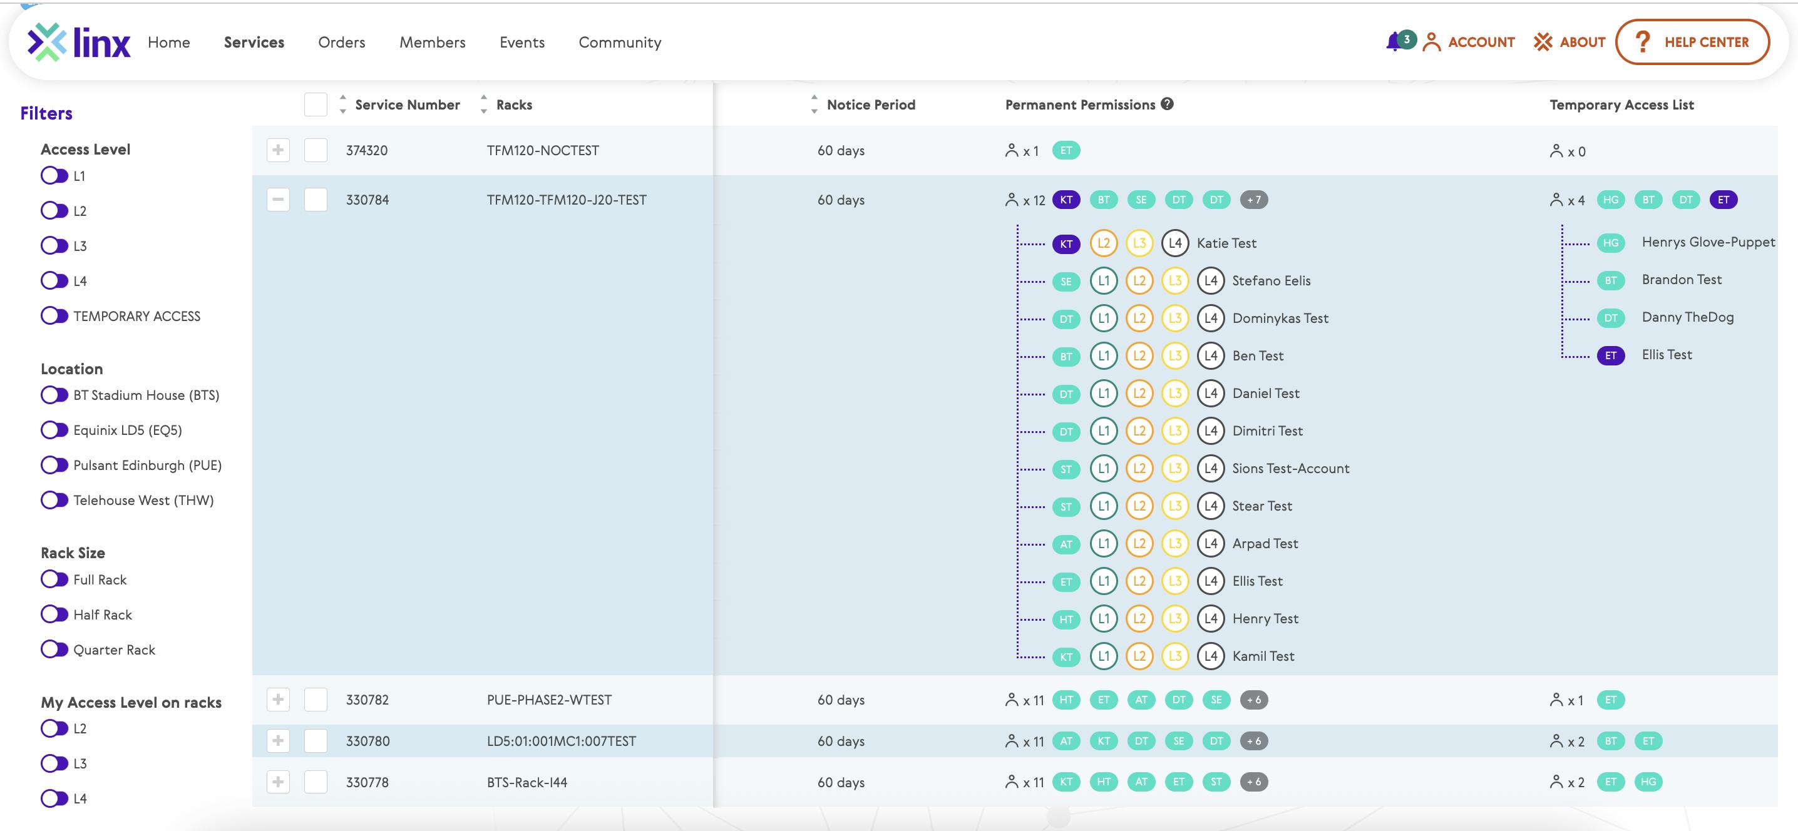Image resolution: width=1798 pixels, height=831 pixels.
Task: Enable the Equinix LD5 (EQ5) location filter
Action: point(54,430)
